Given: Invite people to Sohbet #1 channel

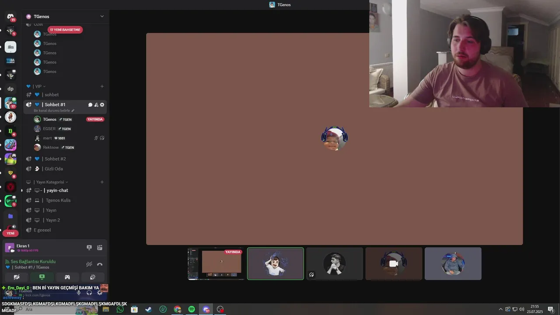Looking at the screenshot, I should tap(96, 105).
